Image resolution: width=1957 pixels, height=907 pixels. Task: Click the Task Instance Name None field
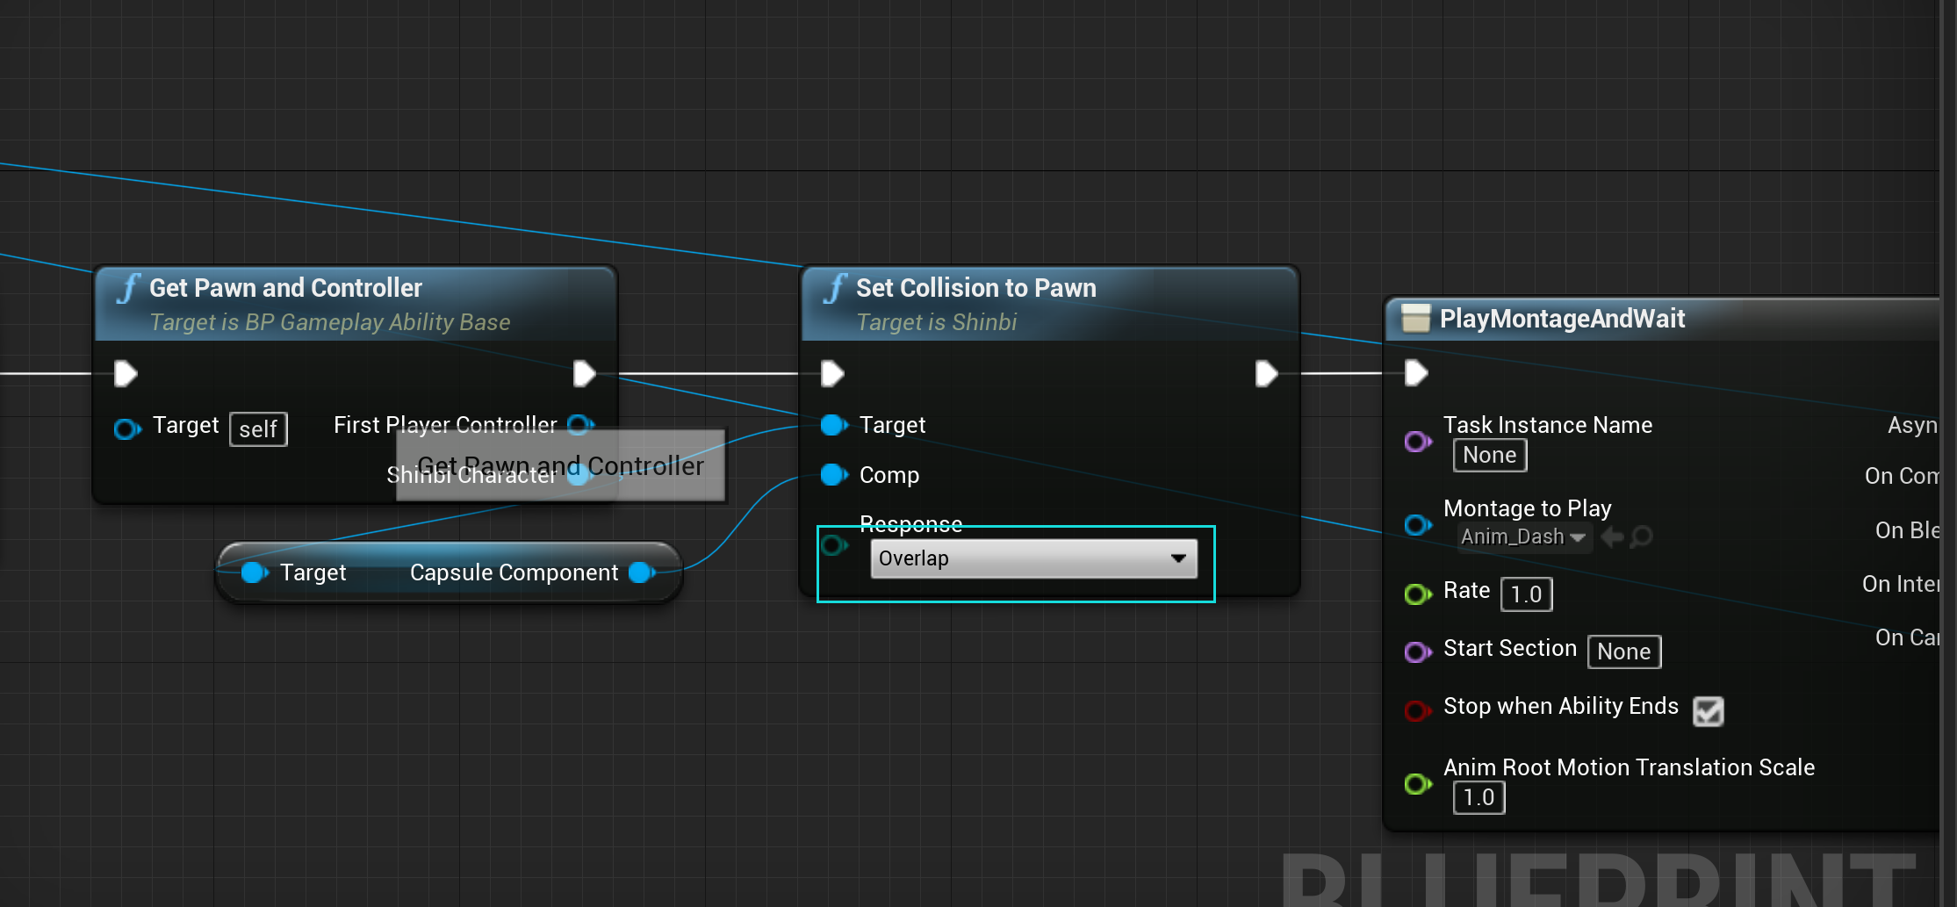pyautogui.click(x=1489, y=455)
